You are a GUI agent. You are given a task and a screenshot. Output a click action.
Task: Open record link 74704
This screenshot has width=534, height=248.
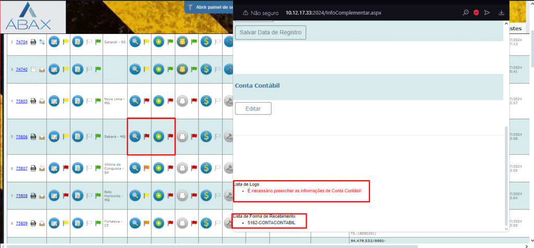21,41
